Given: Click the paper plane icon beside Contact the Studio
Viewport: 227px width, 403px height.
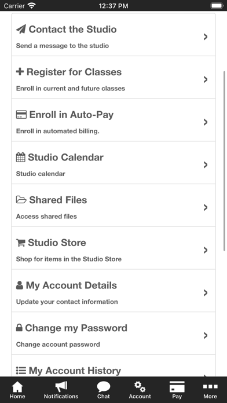Looking at the screenshot, I should [x=21, y=30].
